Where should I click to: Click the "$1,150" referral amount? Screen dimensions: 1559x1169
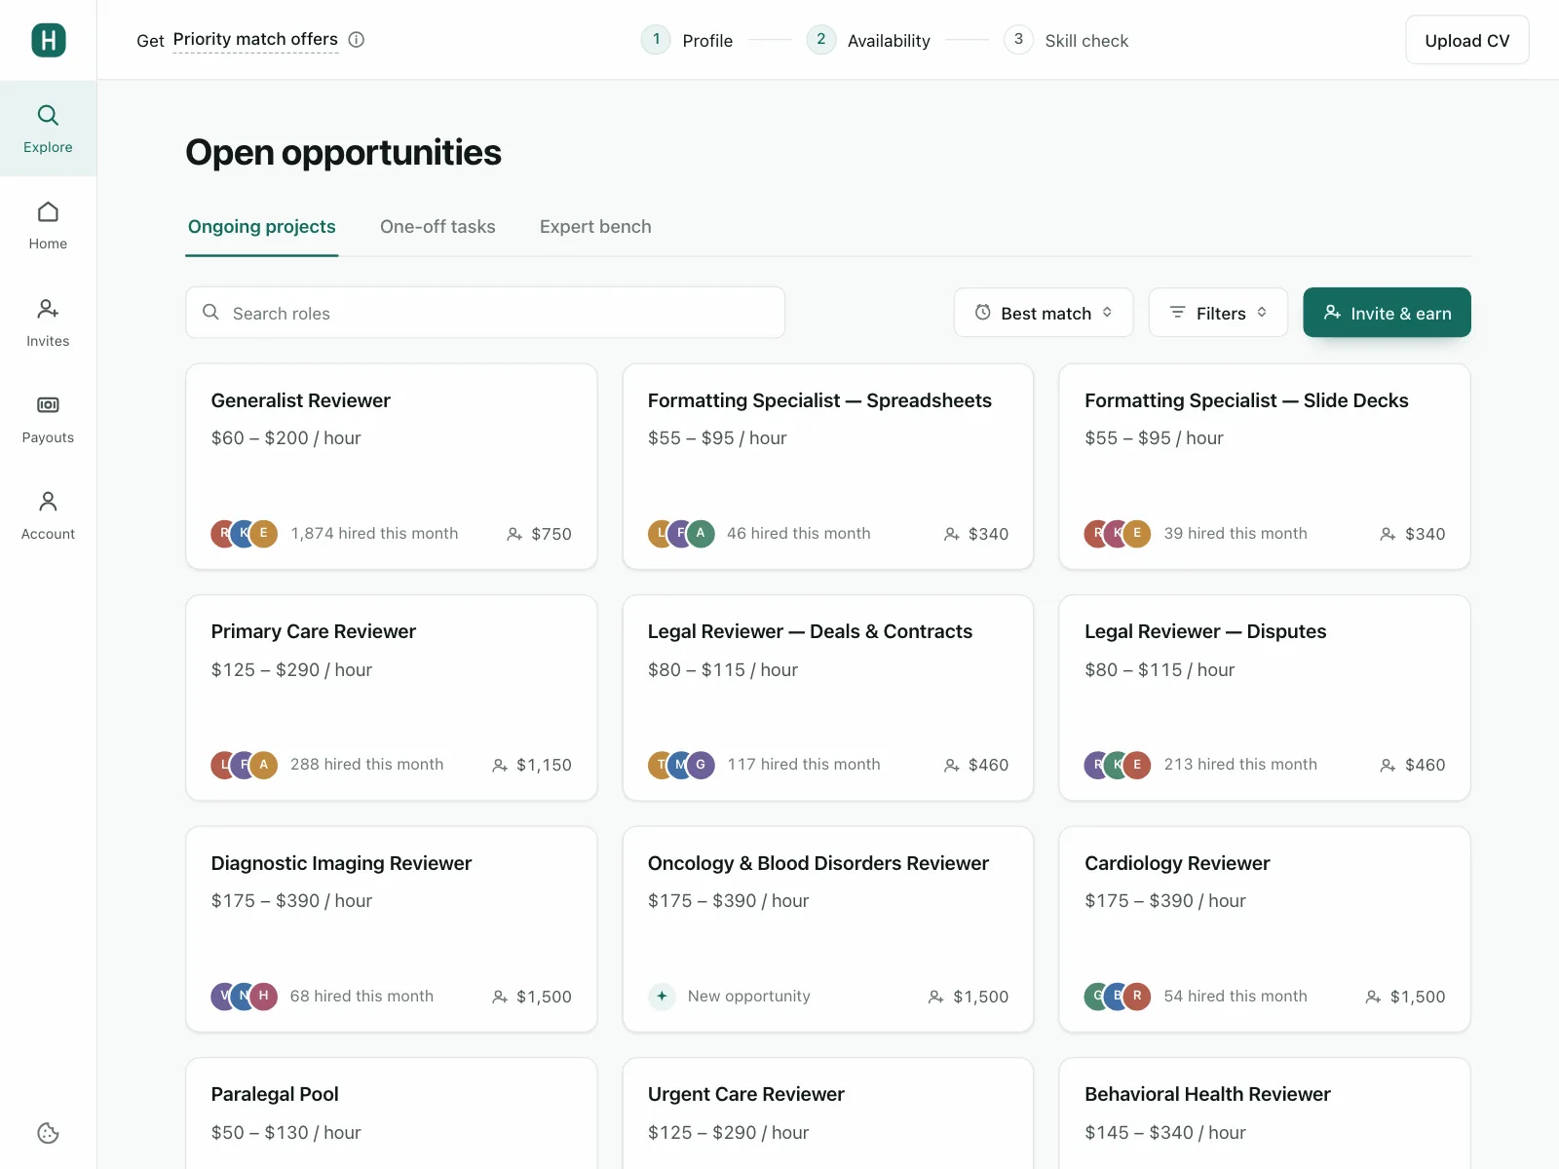[x=544, y=766]
